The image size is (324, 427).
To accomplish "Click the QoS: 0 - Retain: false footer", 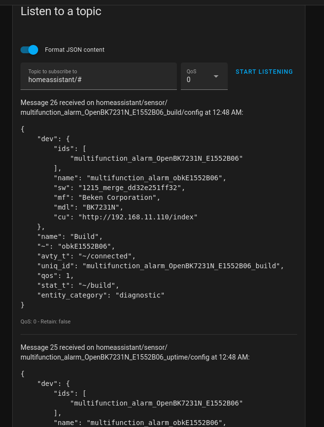I will coord(45,321).
